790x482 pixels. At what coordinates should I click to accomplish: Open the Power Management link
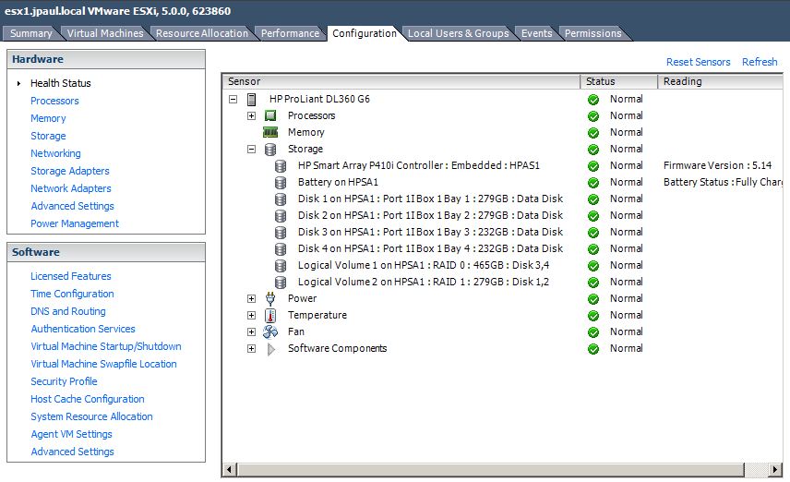pos(75,223)
